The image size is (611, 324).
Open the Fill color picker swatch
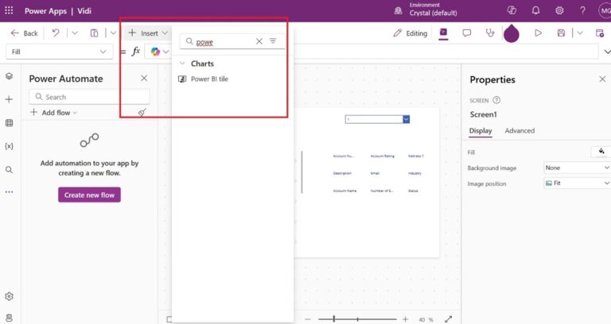[x=601, y=151]
